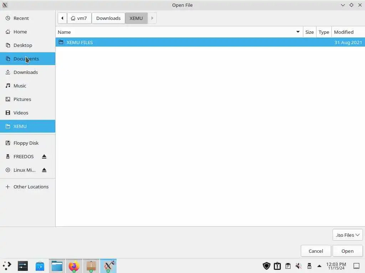The width and height of the screenshot is (365, 273).
Task: Expand hidden system tray icons
Action: (319, 266)
